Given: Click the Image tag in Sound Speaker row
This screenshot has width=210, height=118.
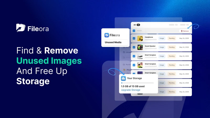Looking at the screenshot, I should (162, 47).
